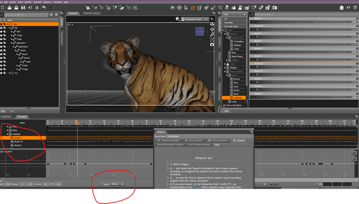Image resolution: width=359 pixels, height=204 pixels.
Task: Toggle visibility eye for Tiger node
Action: 2,24
